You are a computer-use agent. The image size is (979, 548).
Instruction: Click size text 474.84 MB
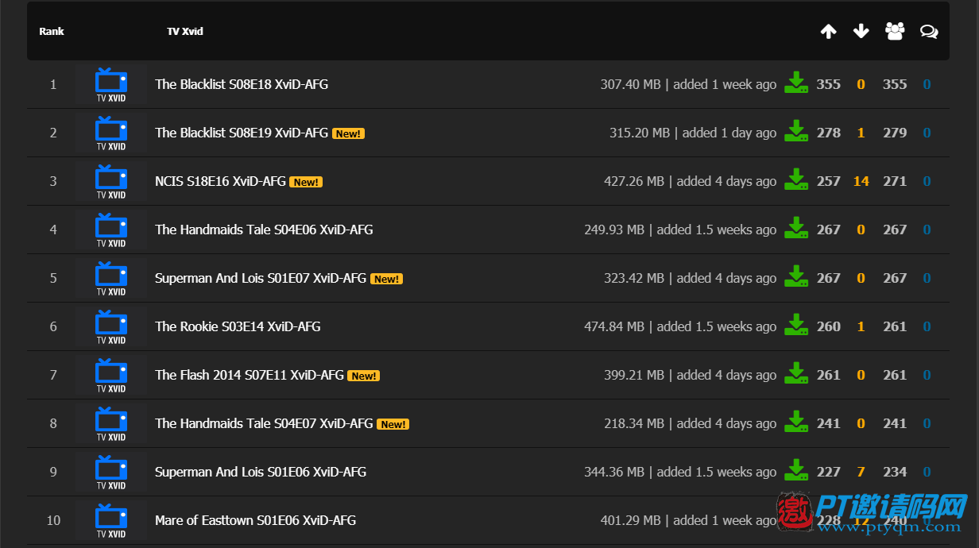click(614, 326)
